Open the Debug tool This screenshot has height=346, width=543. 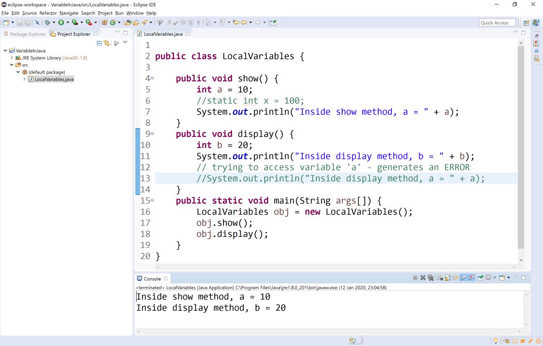click(48, 22)
